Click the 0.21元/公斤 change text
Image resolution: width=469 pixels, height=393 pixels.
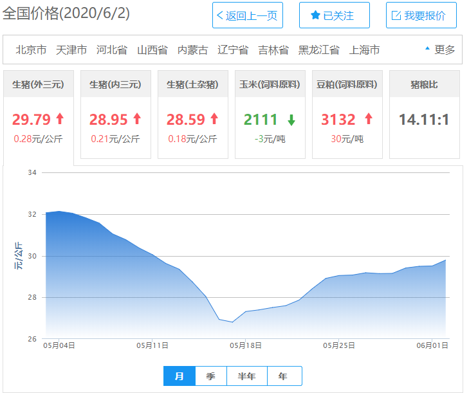click(115, 139)
